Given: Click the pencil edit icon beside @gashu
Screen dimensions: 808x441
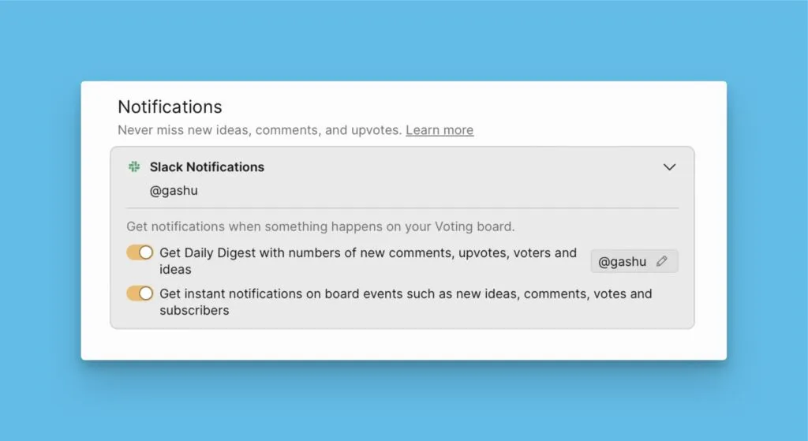Looking at the screenshot, I should coord(661,261).
